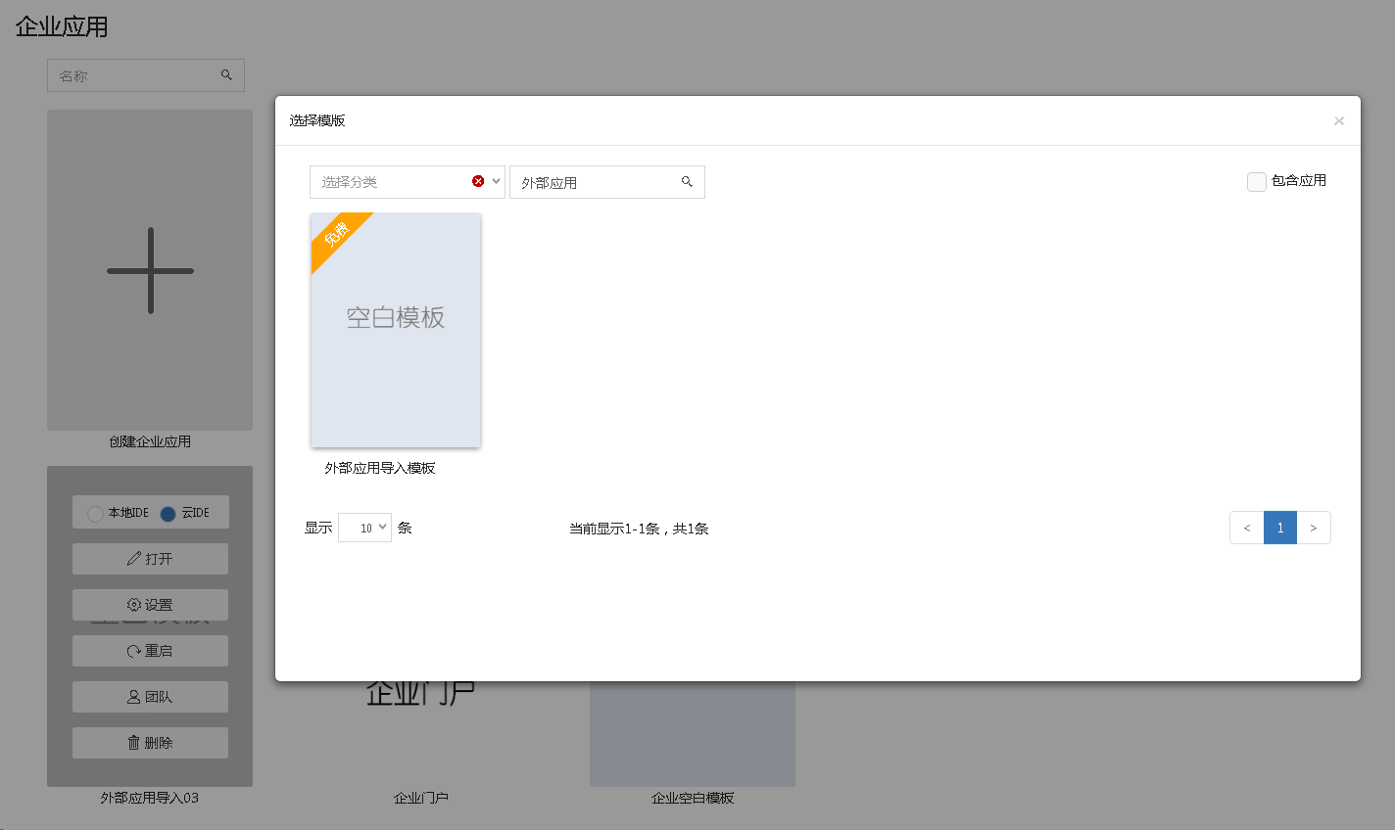Clear the category selection with red X
The height and width of the screenshot is (830, 1395).
click(x=478, y=181)
